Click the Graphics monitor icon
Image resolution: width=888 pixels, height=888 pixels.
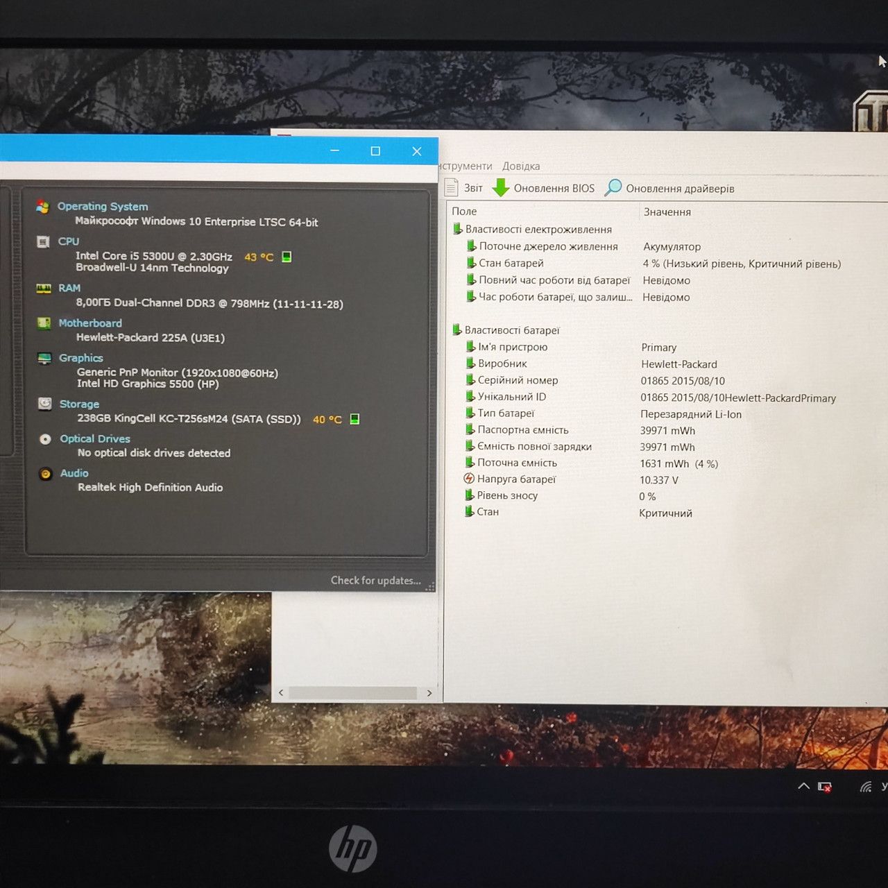[44, 358]
